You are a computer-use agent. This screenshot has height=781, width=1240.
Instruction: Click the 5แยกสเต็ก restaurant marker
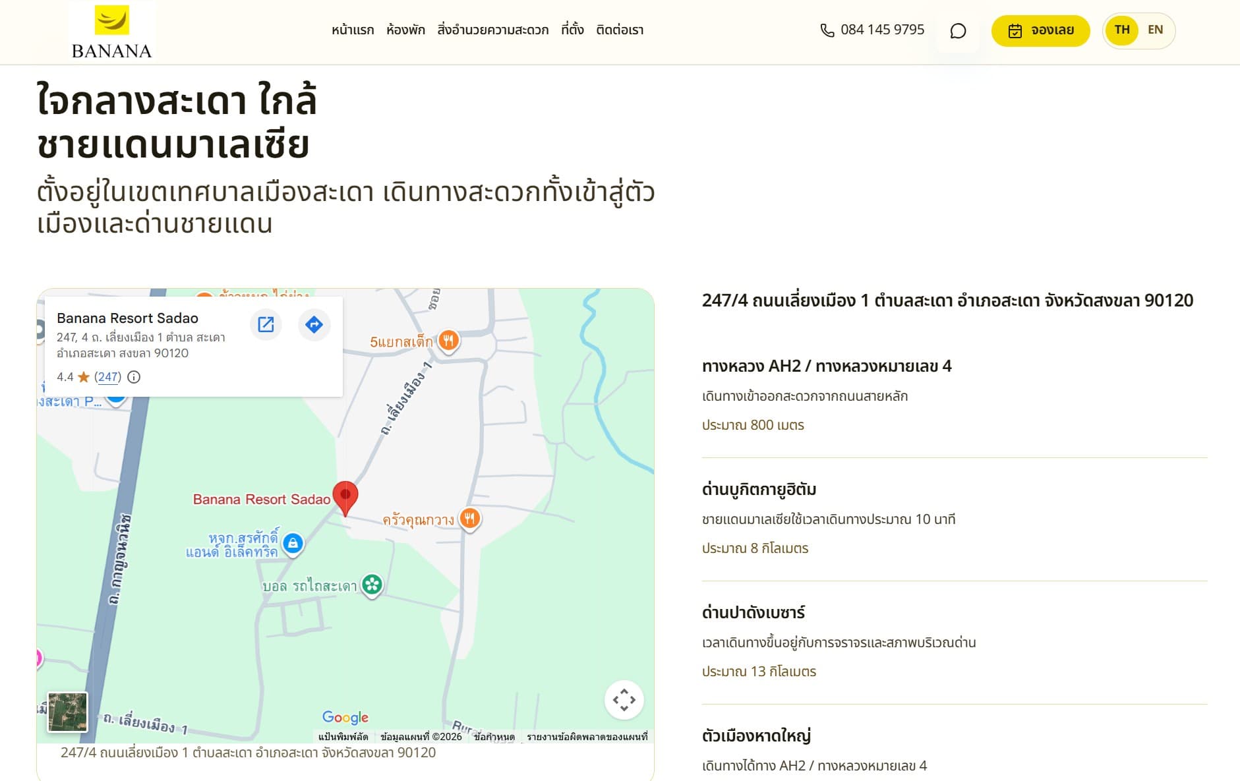(449, 341)
